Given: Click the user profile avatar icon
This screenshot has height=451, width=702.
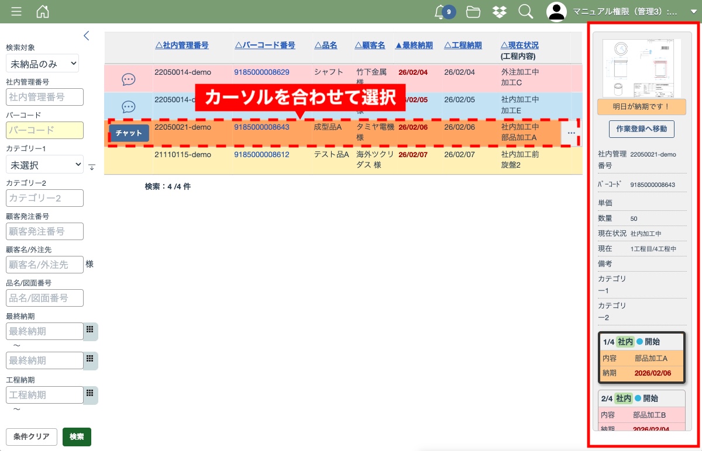Looking at the screenshot, I should click(556, 12).
